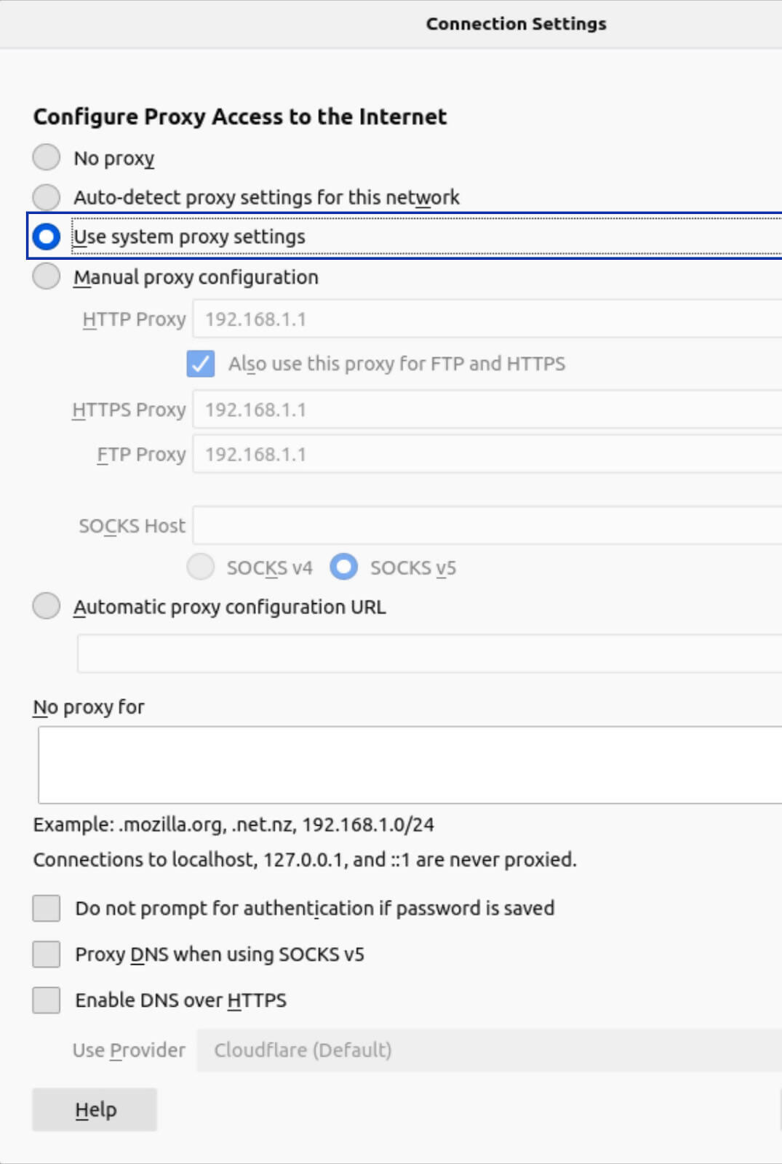The height and width of the screenshot is (1164, 782).
Task: Select the SOCKS v5 protocol
Action: coord(344,567)
